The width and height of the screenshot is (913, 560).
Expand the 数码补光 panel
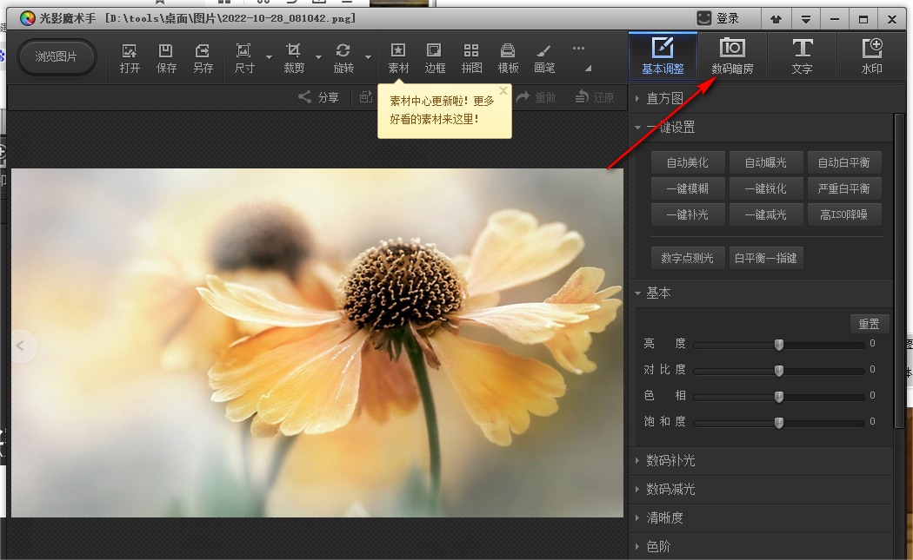[670, 460]
